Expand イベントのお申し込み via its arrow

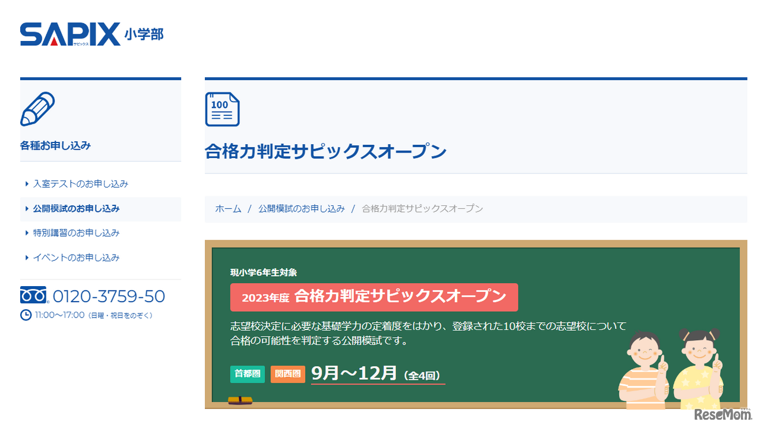26,258
